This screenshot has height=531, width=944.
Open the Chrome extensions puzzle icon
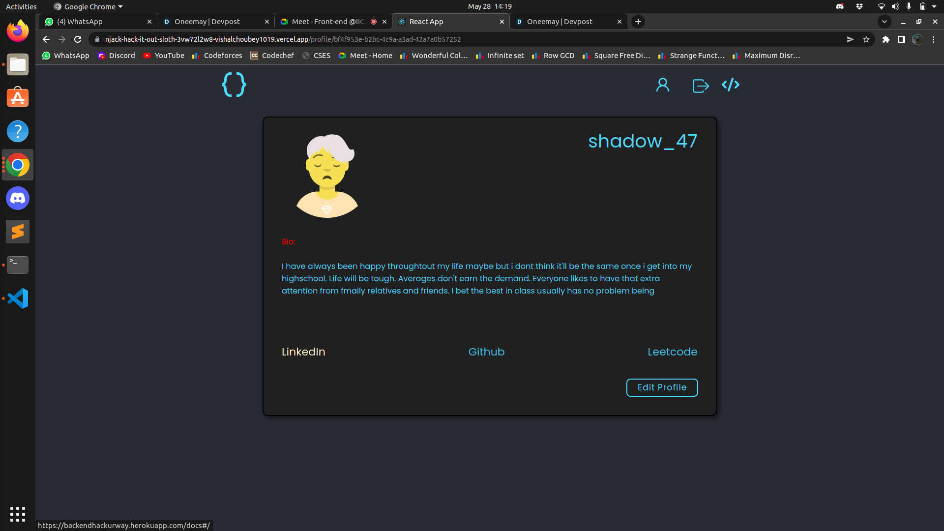coord(886,39)
